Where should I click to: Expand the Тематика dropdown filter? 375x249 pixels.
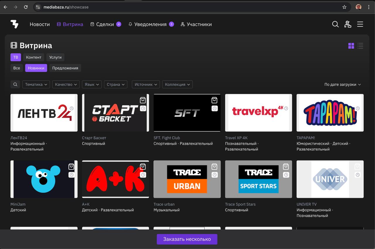coord(36,85)
